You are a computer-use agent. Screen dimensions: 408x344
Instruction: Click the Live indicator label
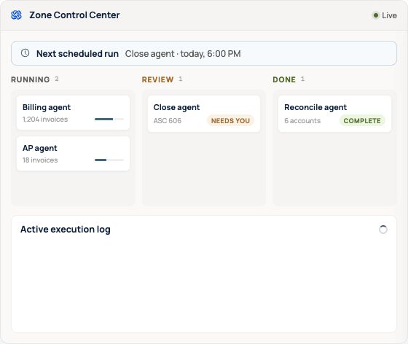point(389,15)
